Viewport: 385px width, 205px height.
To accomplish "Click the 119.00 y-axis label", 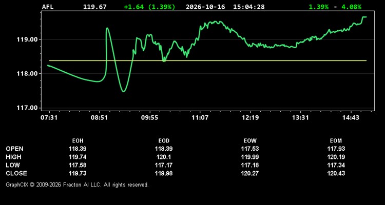I will click(x=28, y=39).
